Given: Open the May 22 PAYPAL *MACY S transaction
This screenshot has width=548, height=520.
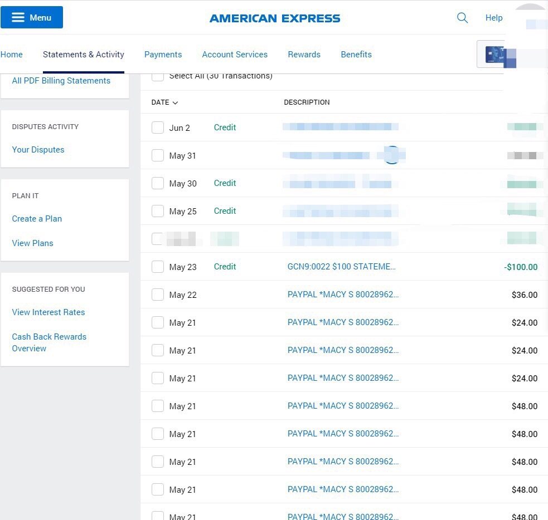Looking at the screenshot, I should point(343,295).
